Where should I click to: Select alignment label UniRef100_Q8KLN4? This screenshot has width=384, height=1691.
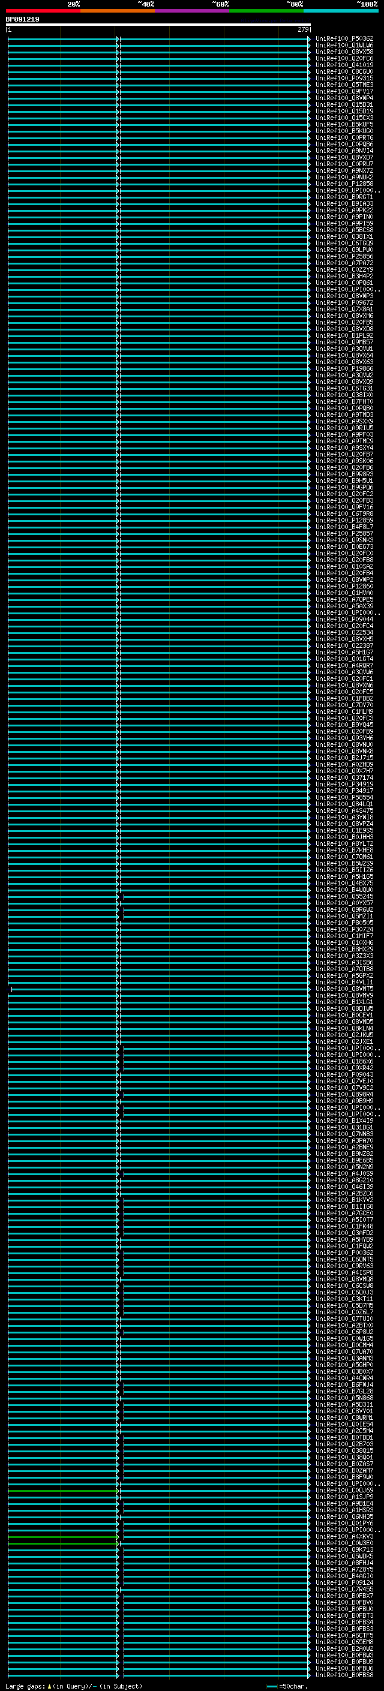click(344, 1028)
